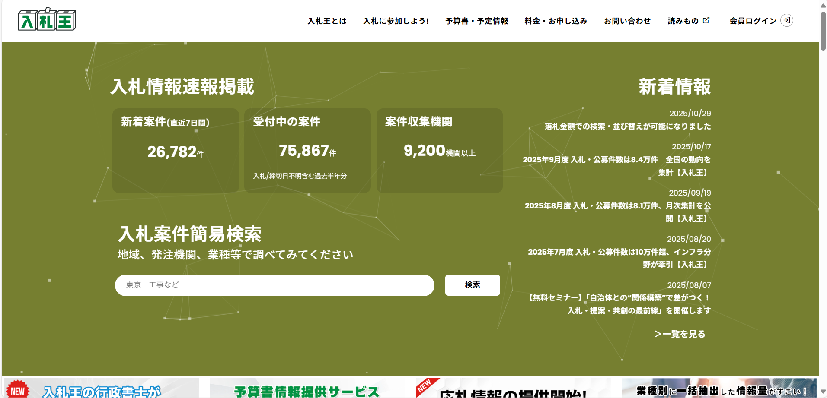Open the 2025/10/29 落札金額 news item
The width and height of the screenshot is (827, 398).
tap(627, 126)
